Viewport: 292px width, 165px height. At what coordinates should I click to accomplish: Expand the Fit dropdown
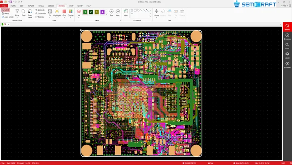point(50,18)
